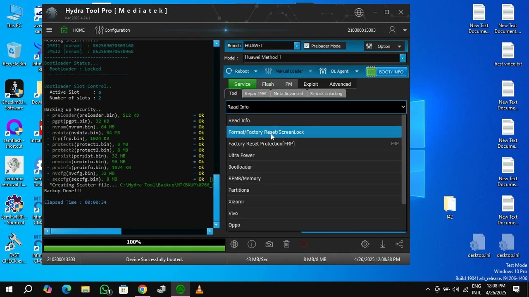Viewport: 529px width, 297px height.
Task: Go to HOME in Hydra Tool
Action: point(72,30)
